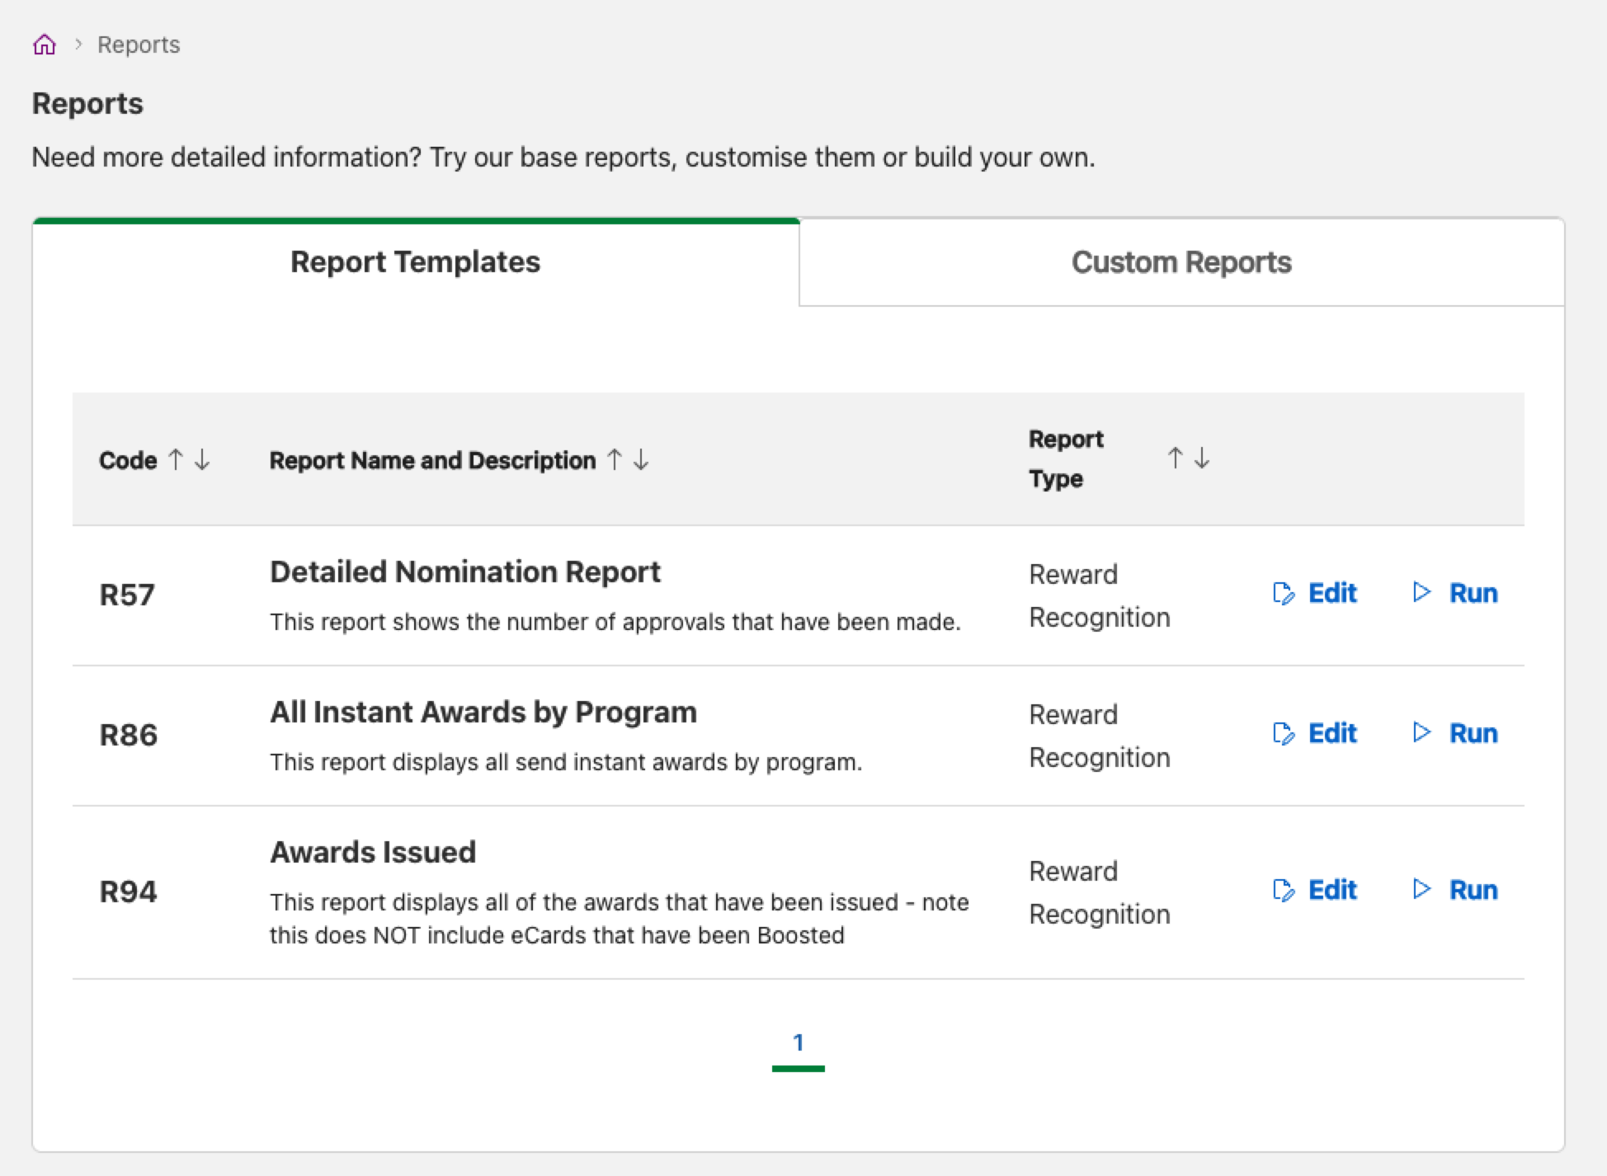This screenshot has height=1176, width=1607.
Task: Select page 1 in pagination
Action: point(798,1042)
